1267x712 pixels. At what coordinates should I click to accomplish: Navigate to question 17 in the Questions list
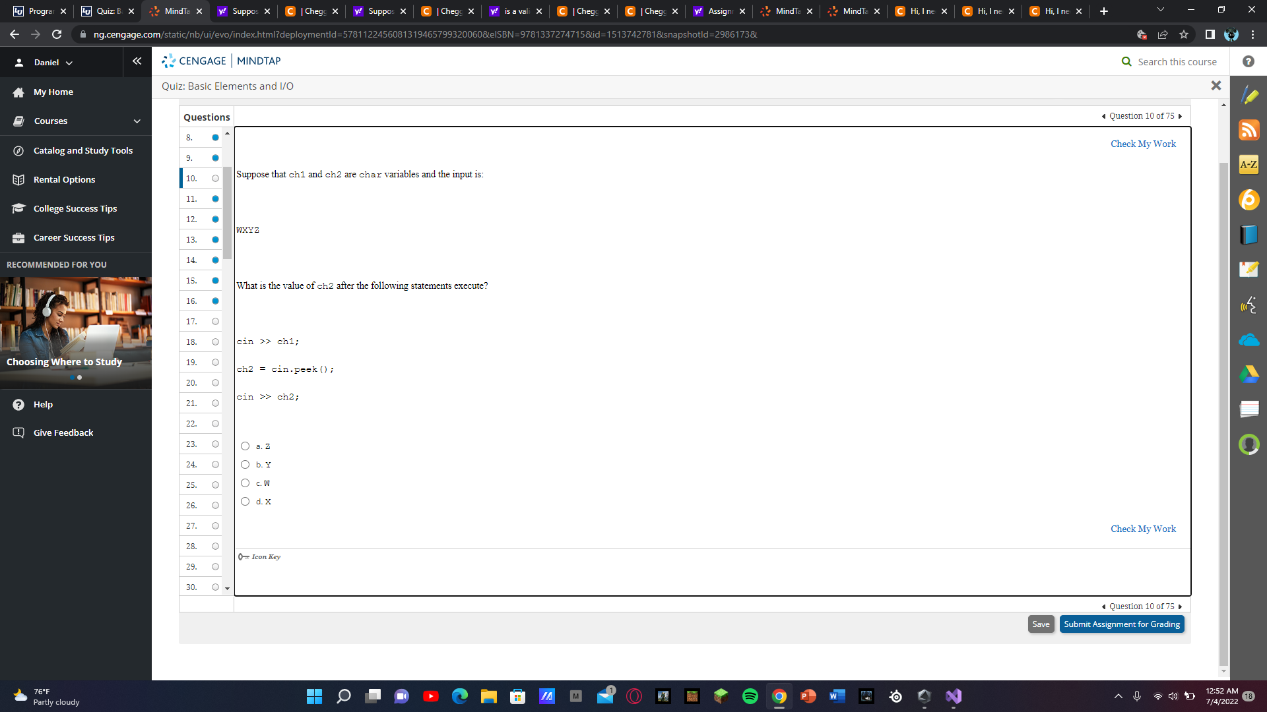pyautogui.click(x=191, y=322)
